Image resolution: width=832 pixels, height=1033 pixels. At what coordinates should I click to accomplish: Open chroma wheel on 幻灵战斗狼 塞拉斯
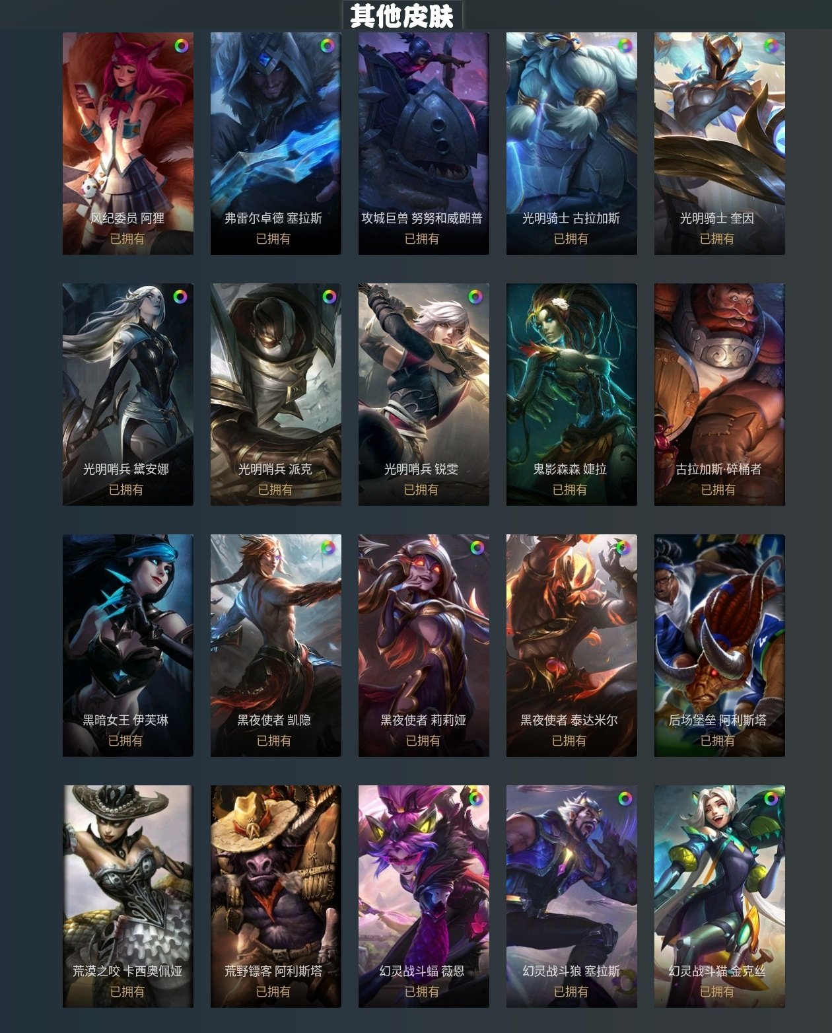point(625,799)
